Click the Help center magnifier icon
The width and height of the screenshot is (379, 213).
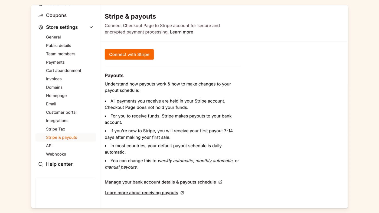point(40,164)
